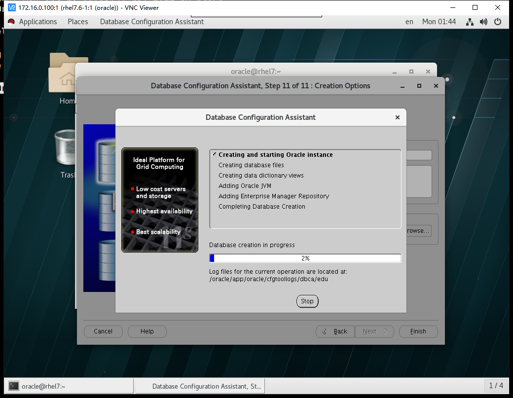Screen dimensions: 513x398
Task: Click the en input language indicator
Action: (409, 22)
